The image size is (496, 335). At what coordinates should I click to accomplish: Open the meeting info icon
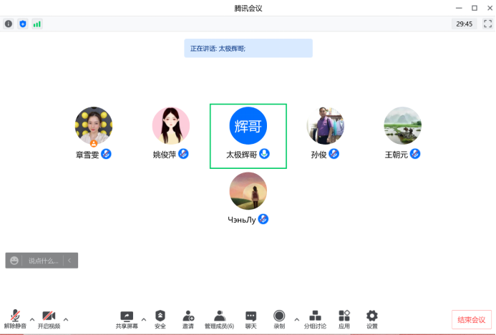[x=9, y=24]
